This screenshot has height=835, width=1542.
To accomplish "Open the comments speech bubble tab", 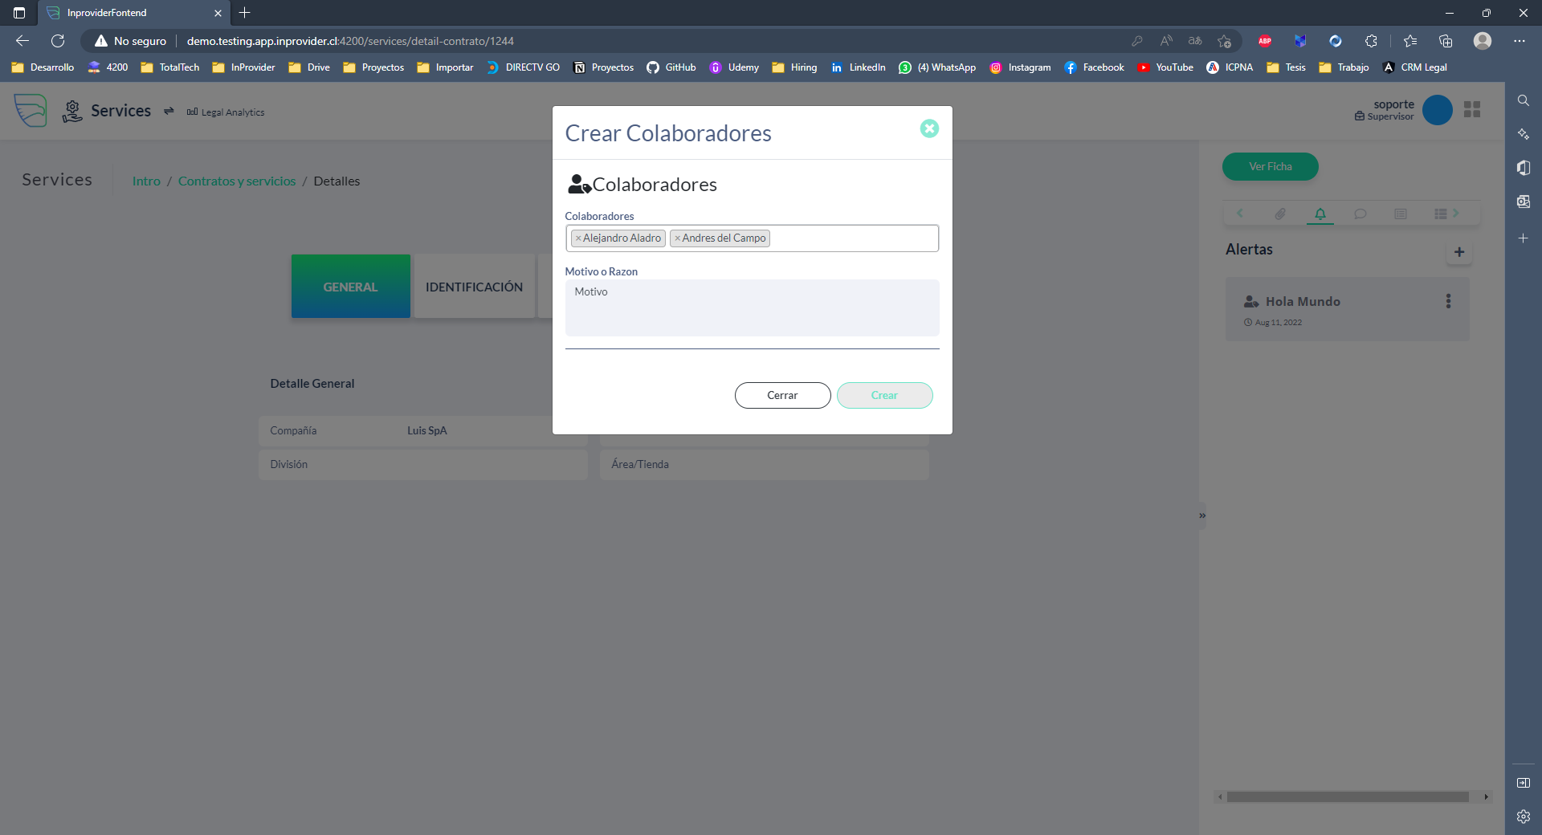I will [x=1360, y=214].
